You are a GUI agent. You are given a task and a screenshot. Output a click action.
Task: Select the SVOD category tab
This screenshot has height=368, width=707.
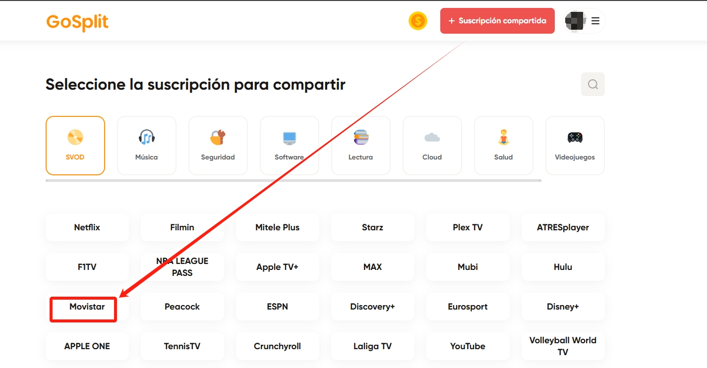(x=75, y=146)
